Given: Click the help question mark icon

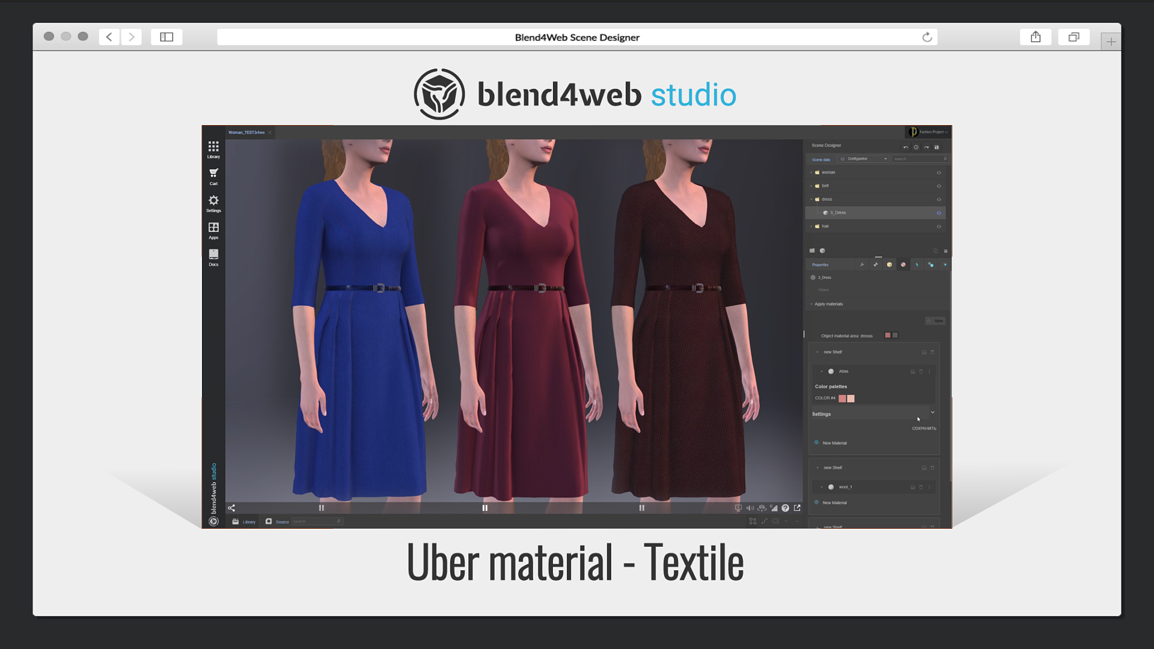Looking at the screenshot, I should (785, 508).
